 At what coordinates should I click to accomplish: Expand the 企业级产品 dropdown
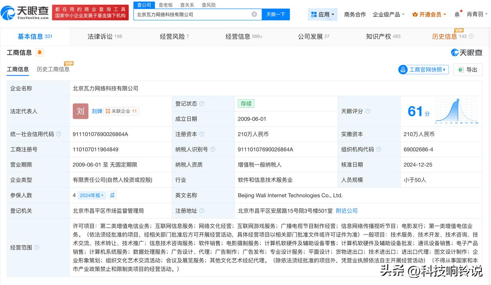[x=387, y=14]
